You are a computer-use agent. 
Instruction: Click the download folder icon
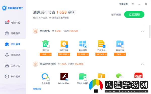coord(101,76)
